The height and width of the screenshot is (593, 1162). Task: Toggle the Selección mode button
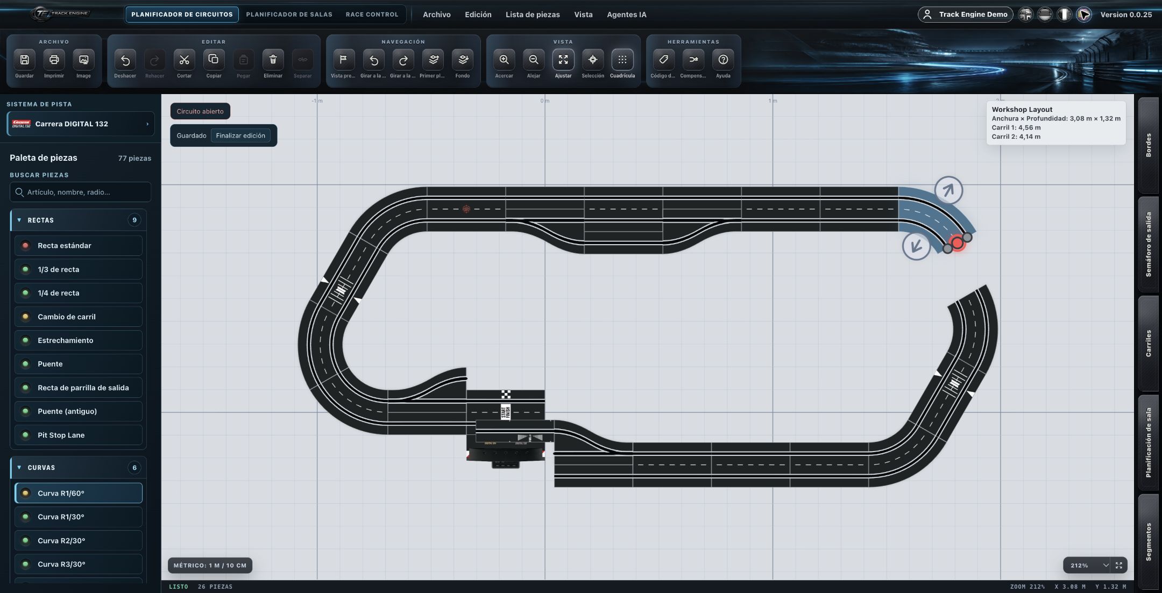[593, 60]
